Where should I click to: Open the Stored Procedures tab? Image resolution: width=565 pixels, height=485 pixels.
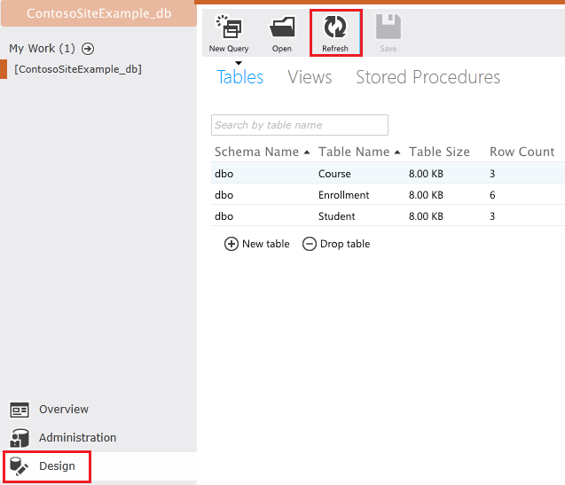428,77
